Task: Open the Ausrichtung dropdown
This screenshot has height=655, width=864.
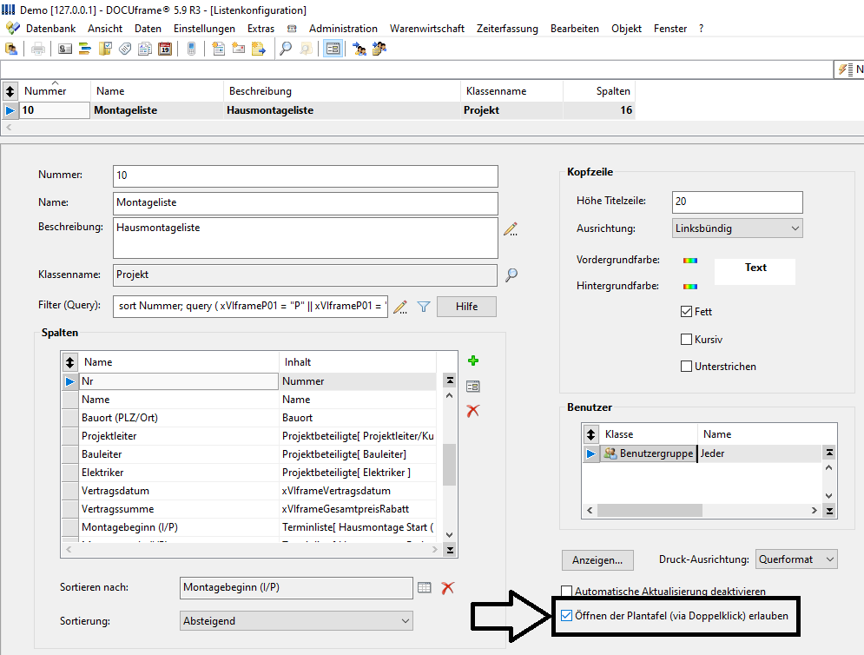Action: 737,228
